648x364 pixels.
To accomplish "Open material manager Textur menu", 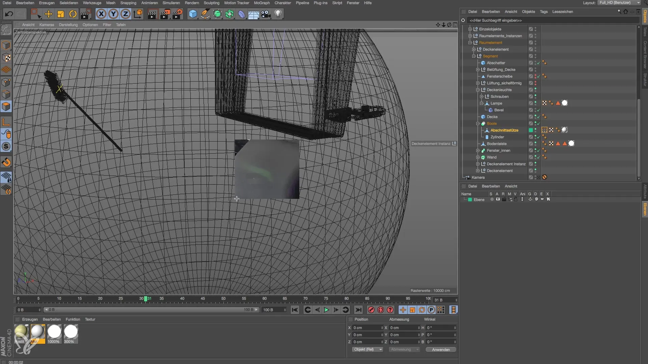I will 90,319.
